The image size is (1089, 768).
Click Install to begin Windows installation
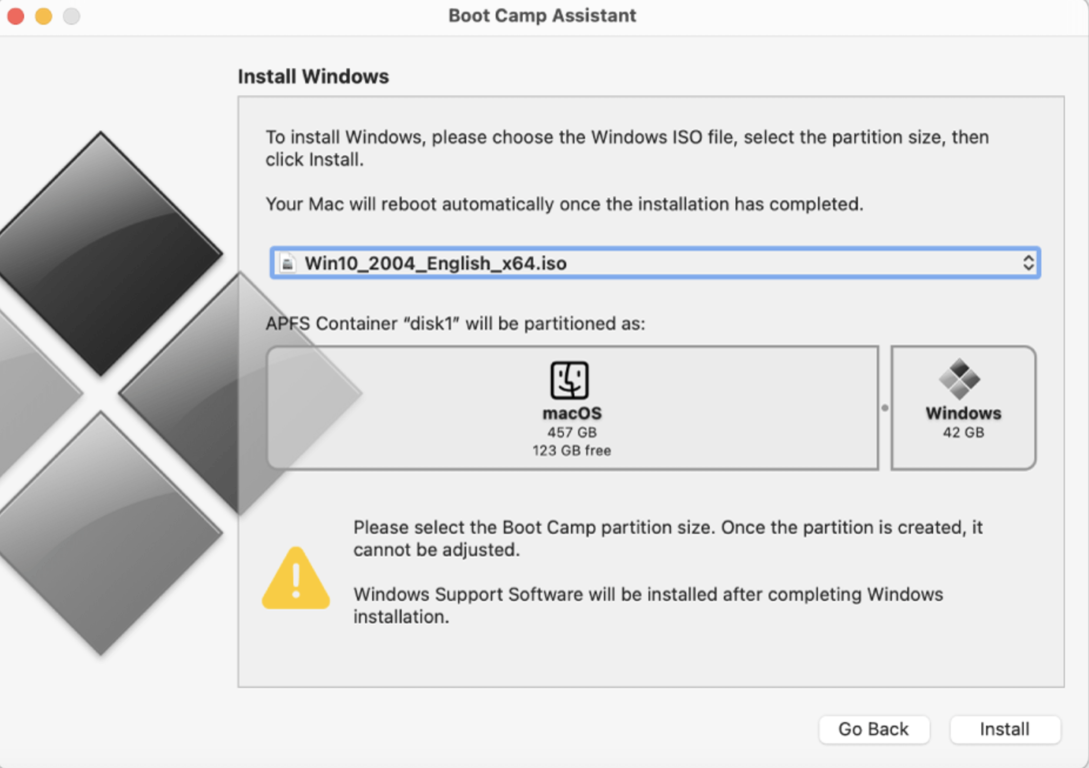pyautogui.click(x=1006, y=729)
